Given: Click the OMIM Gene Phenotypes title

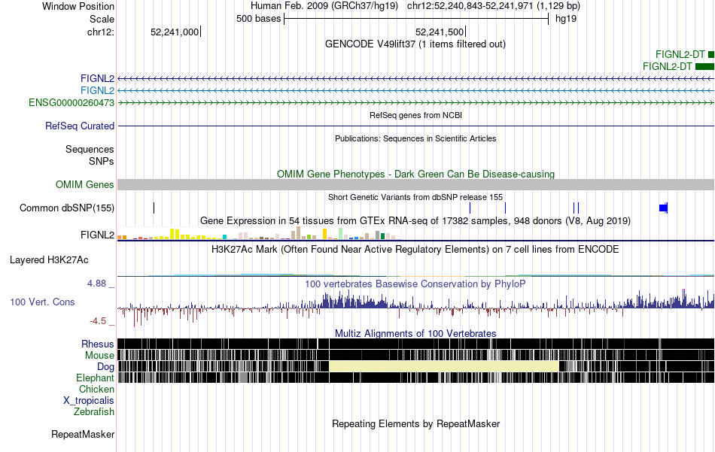Looking at the screenshot, I should tap(415, 174).
